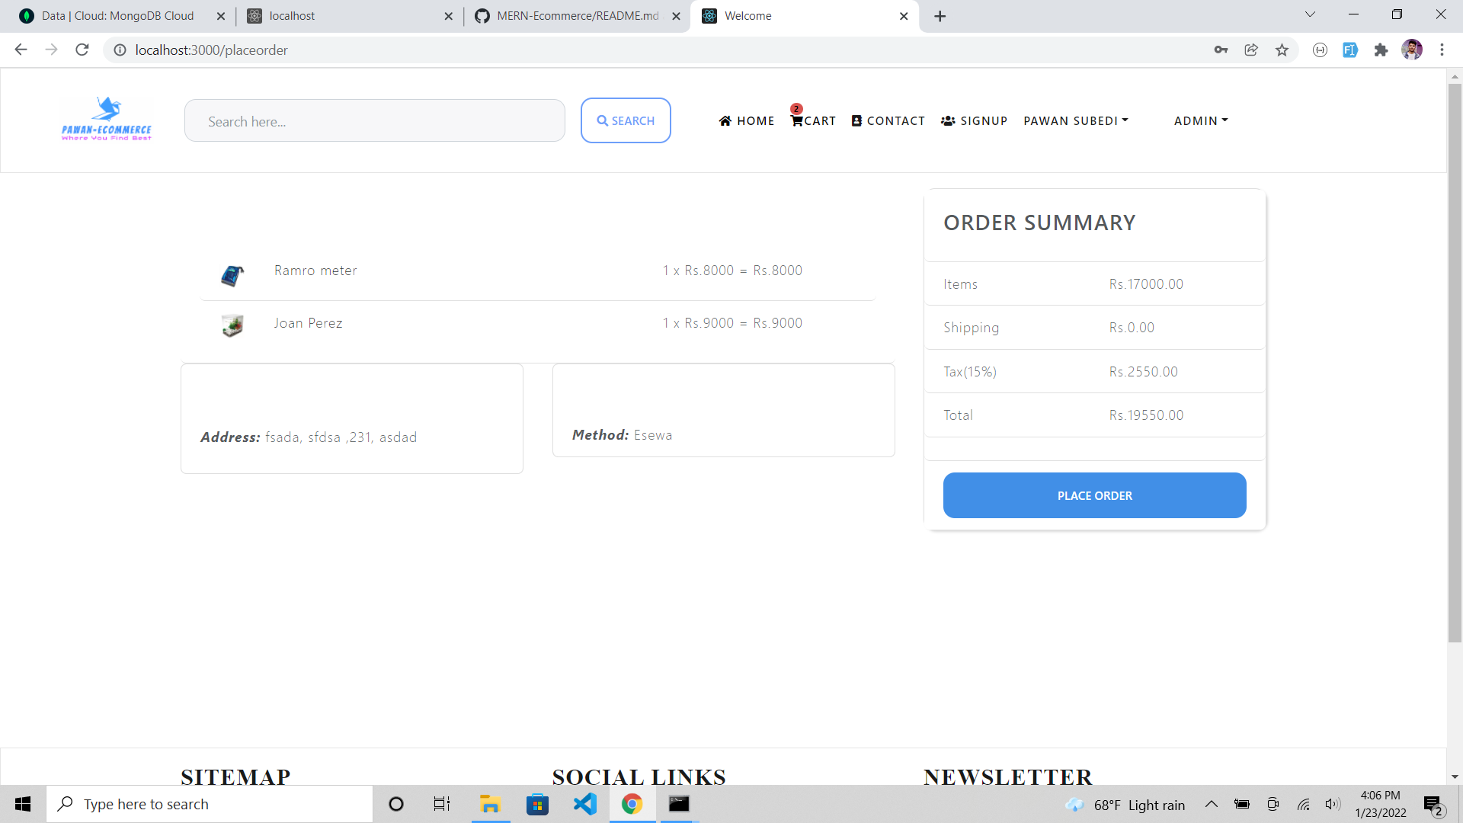
Task: Click inside the search input field
Action: click(374, 120)
